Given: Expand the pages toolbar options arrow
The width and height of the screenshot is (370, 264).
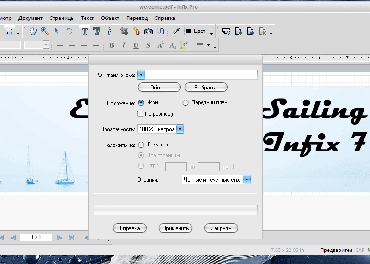Looking at the screenshot, I should tap(271, 34).
